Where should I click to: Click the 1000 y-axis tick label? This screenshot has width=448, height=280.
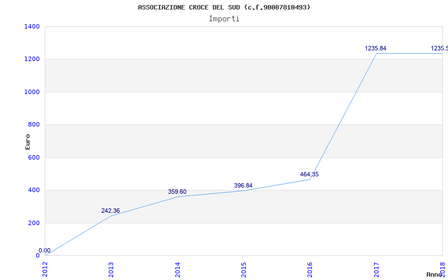(x=32, y=92)
